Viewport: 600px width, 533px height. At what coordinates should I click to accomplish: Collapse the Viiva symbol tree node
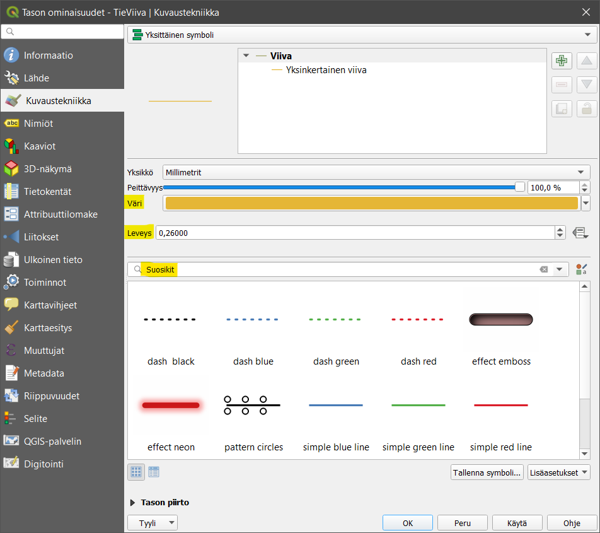pos(246,56)
